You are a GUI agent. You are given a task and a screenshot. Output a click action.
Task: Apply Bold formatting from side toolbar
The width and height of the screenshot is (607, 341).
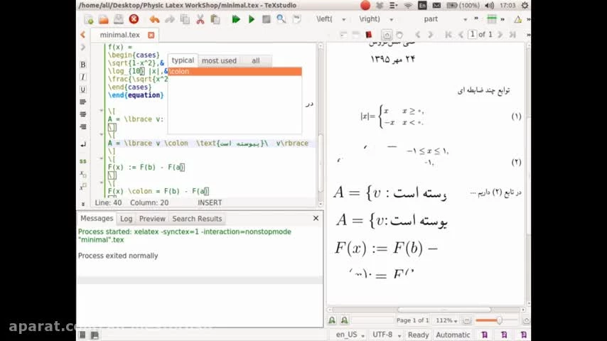click(x=83, y=65)
